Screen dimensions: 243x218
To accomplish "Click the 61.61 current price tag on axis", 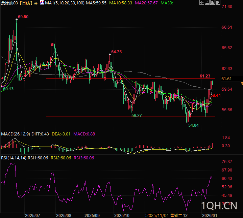I will click(226, 79).
